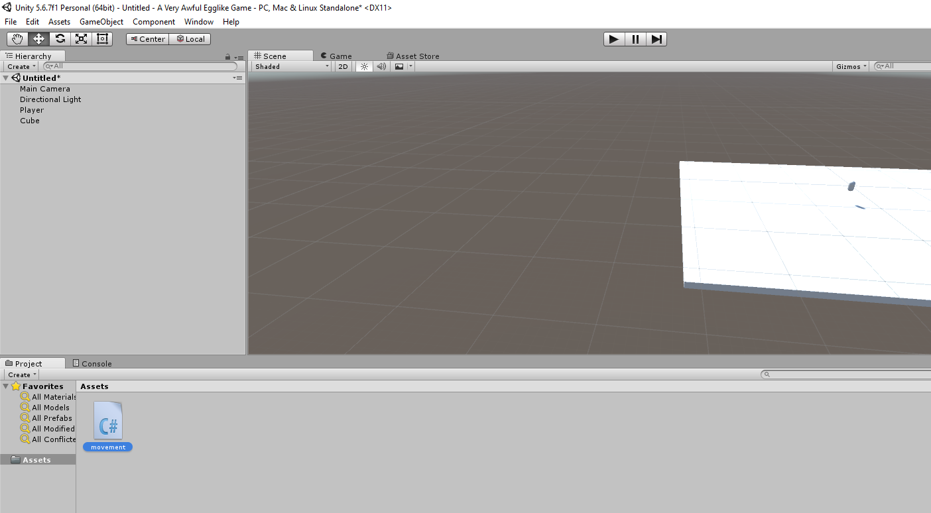Toggle Scene view image effects
Image resolution: width=931 pixels, height=513 pixels.
[399, 66]
